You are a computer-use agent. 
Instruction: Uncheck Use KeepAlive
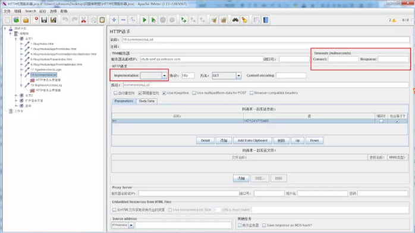click(164, 93)
